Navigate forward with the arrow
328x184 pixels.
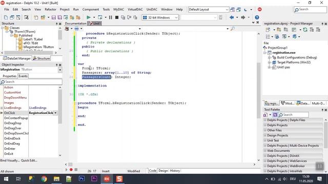(243, 17)
